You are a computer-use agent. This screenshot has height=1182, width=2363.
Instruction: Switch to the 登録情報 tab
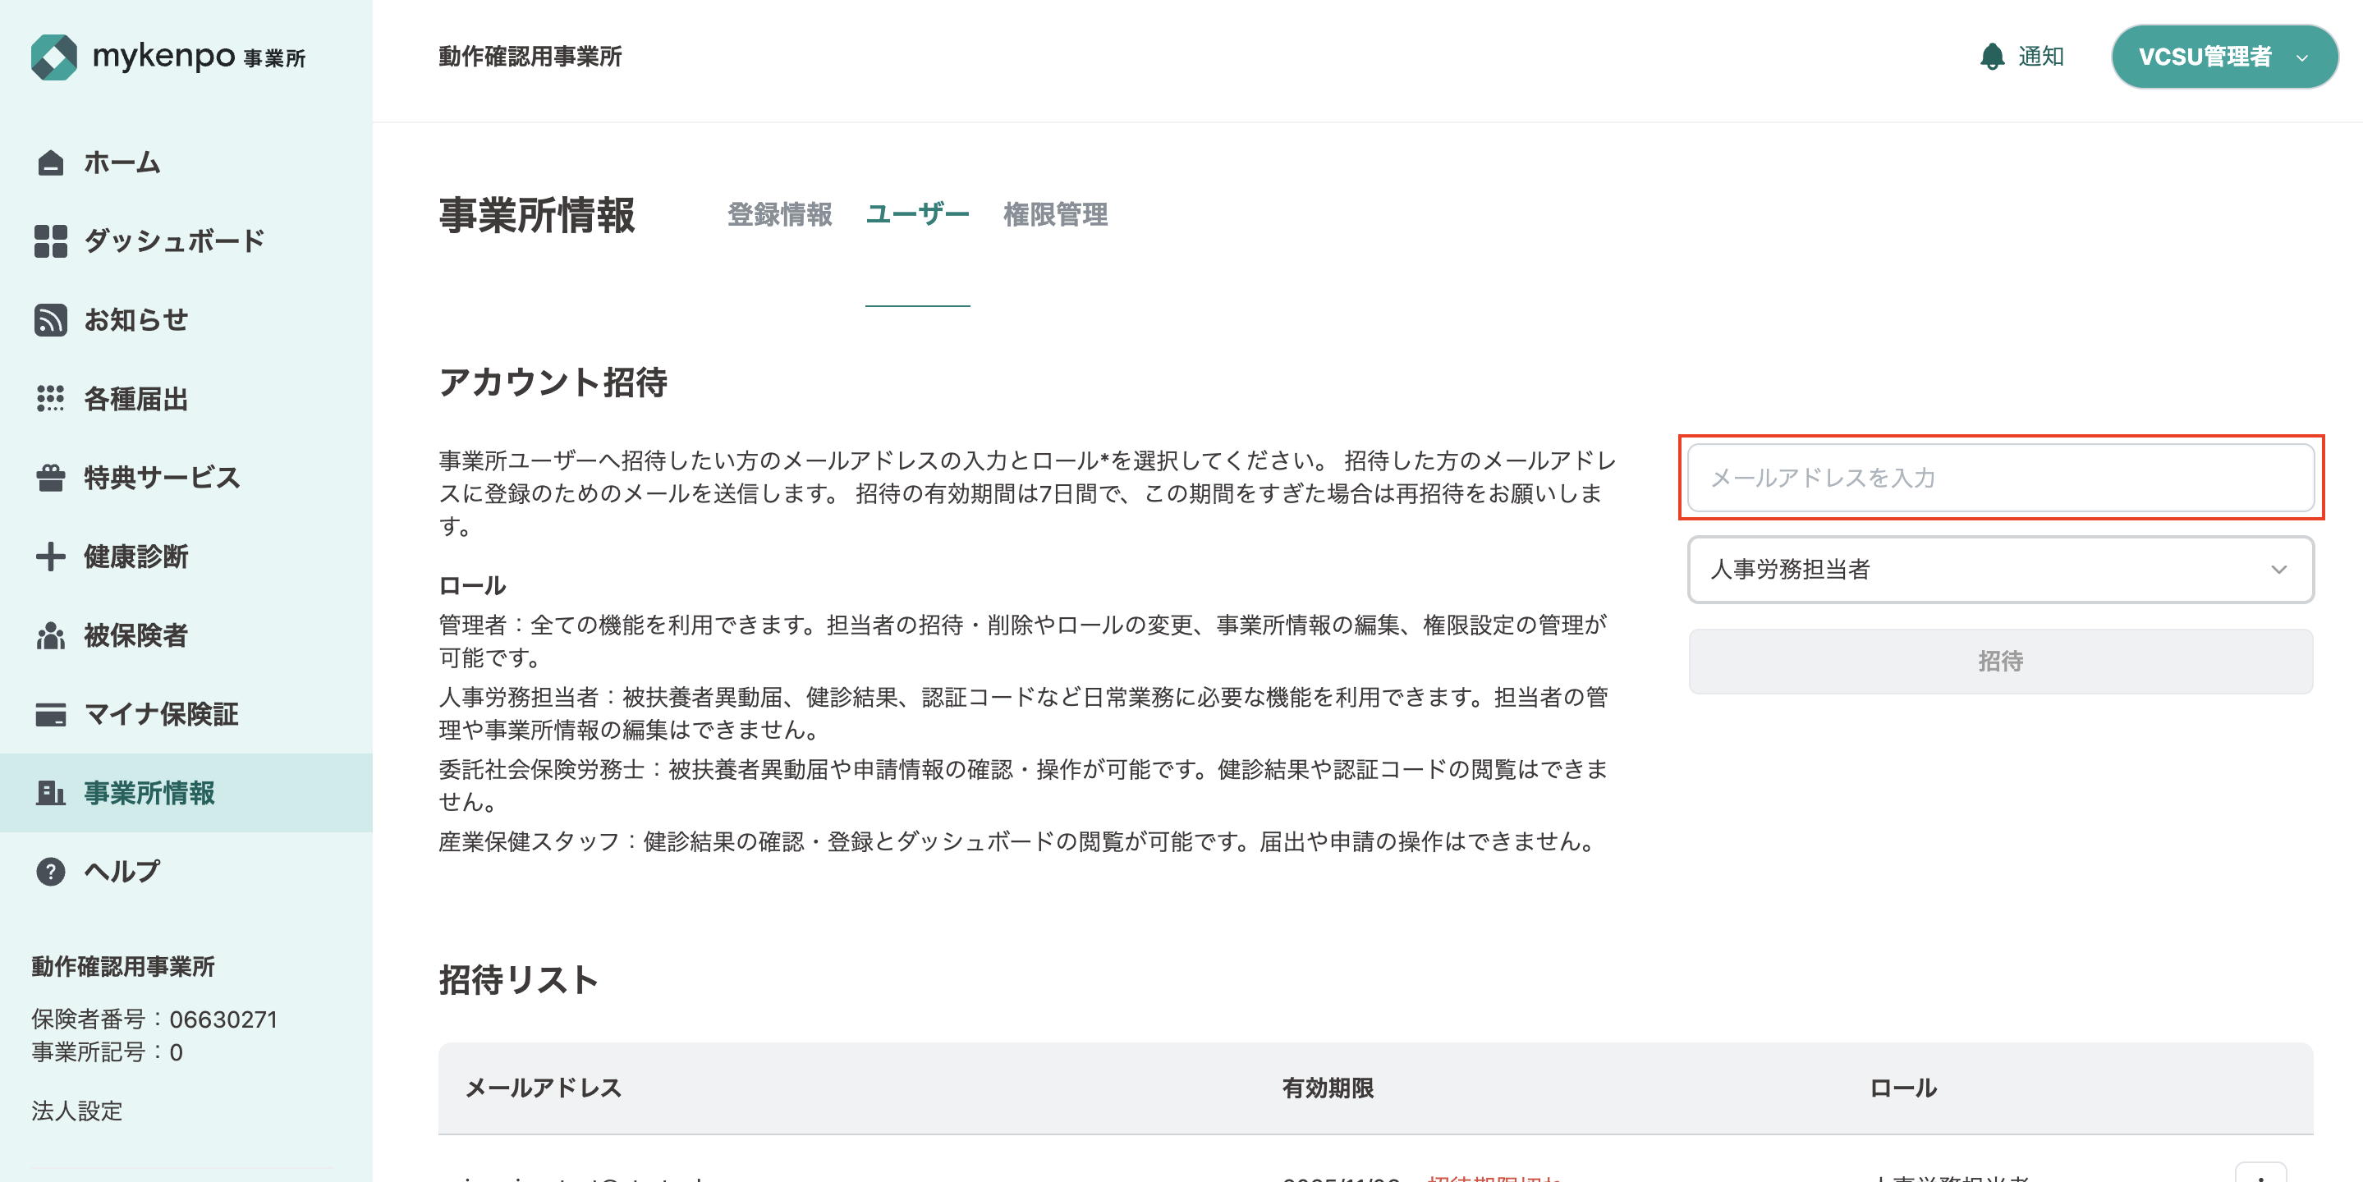[x=779, y=214]
